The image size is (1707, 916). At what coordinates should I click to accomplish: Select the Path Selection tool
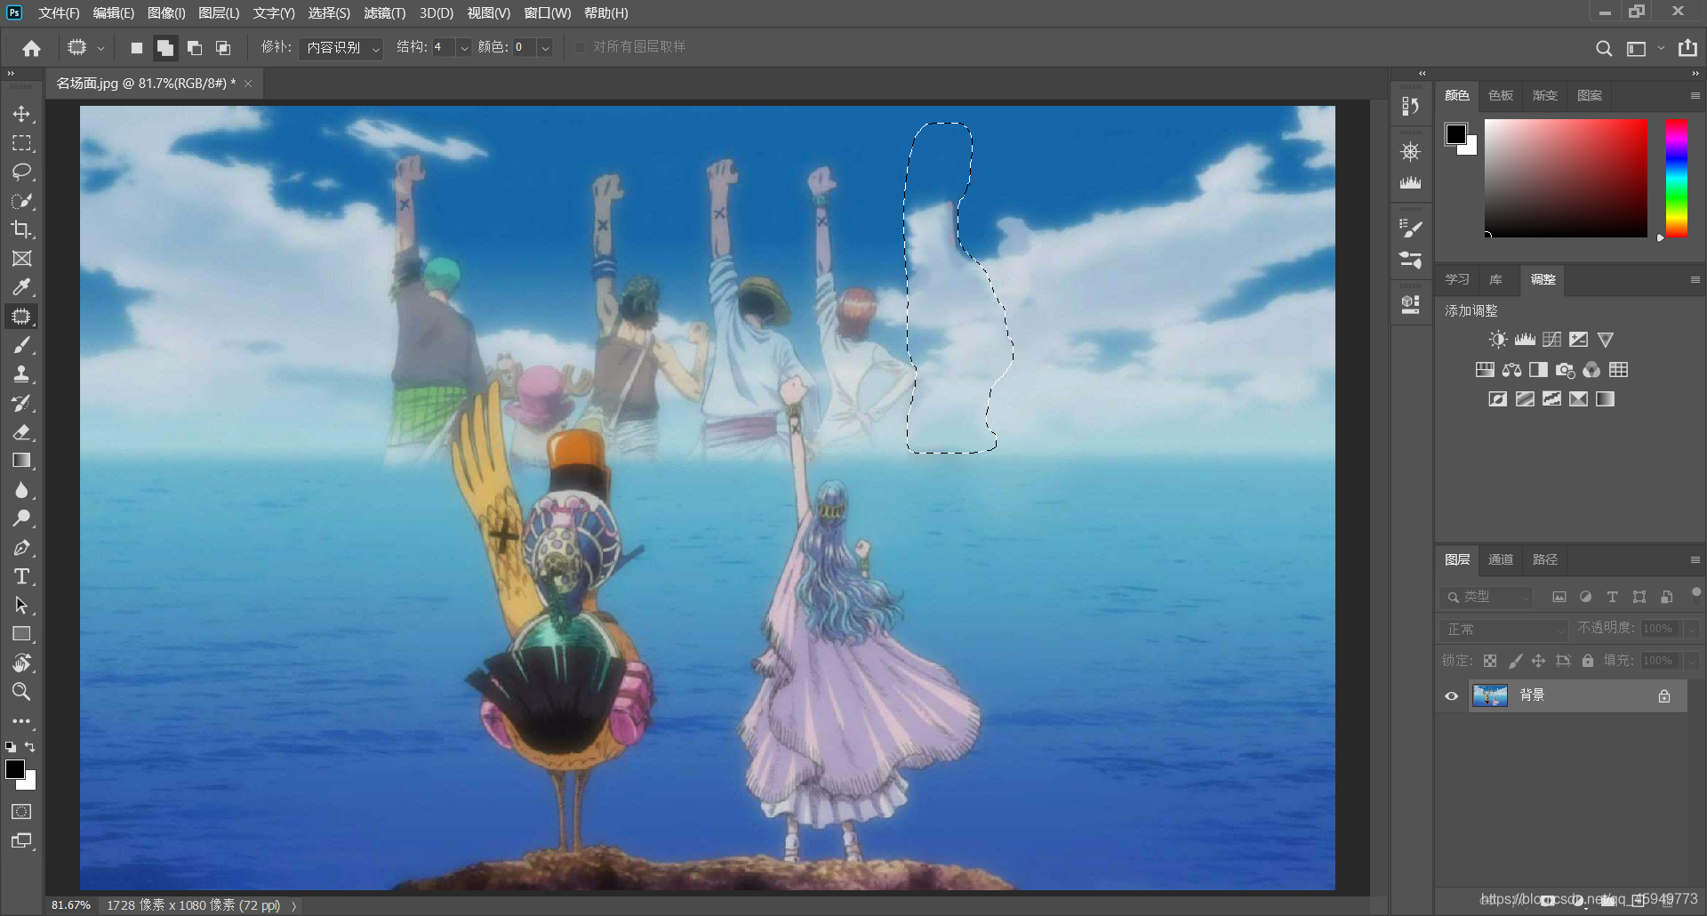[21, 606]
